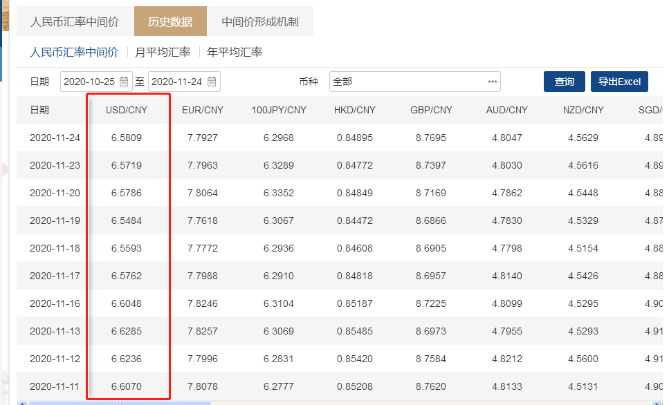Viewport: 669px width, 405px height.
Task: Click the GBP/CNY column header
Action: point(431,110)
